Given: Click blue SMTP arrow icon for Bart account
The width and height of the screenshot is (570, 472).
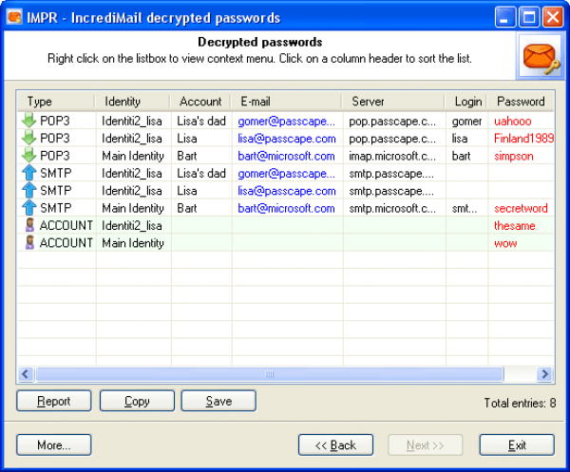Looking at the screenshot, I should pos(28,207).
